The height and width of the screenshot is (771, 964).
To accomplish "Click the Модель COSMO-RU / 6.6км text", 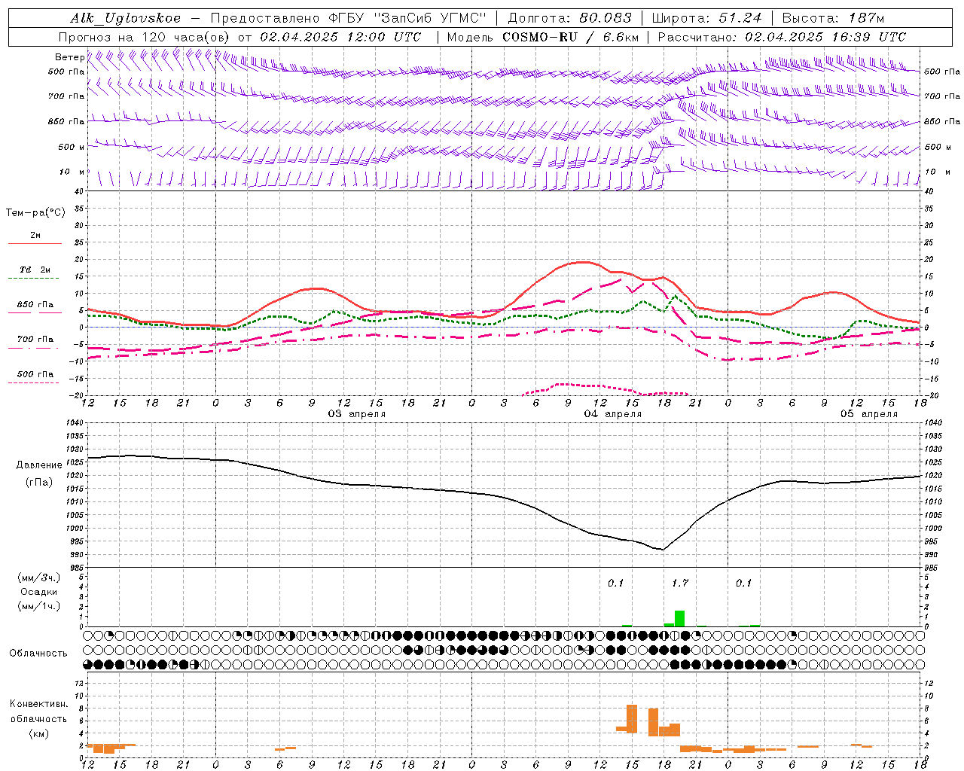I will (x=542, y=37).
